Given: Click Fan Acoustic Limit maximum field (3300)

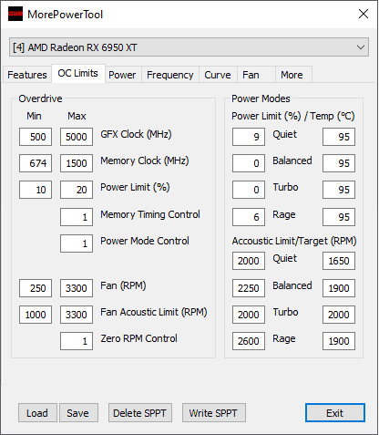Looking at the screenshot, I should coord(77,315).
